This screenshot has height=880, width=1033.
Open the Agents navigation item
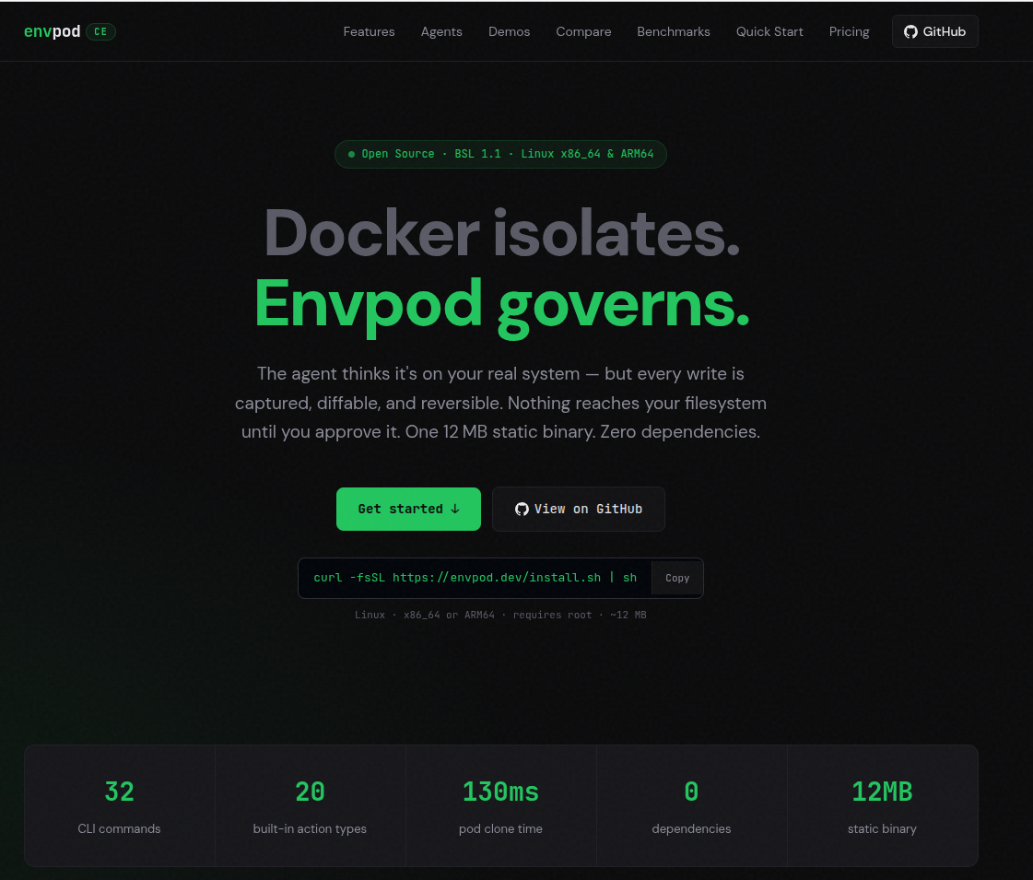pyautogui.click(x=441, y=30)
